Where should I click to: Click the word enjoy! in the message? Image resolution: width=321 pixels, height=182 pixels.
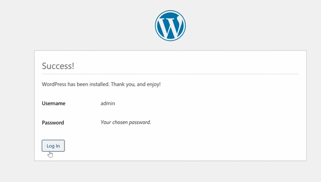tap(154, 84)
